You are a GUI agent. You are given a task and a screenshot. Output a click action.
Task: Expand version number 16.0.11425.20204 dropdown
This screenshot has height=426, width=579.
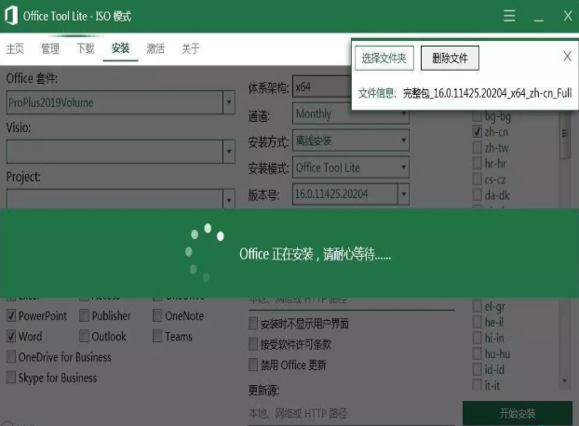402,194
